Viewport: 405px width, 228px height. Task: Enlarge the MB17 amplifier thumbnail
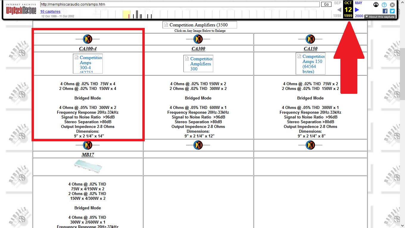coord(88,166)
